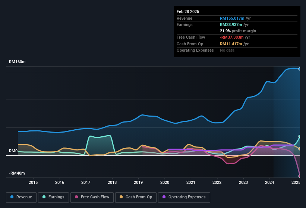Viewport: 306px width, 208px height.
Task: Click the 2016 x-axis label
Action: 60,182
